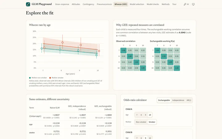222x139 pixels.
Task: Select the Wheeze (GEE) tab
Action: tap(121, 4)
